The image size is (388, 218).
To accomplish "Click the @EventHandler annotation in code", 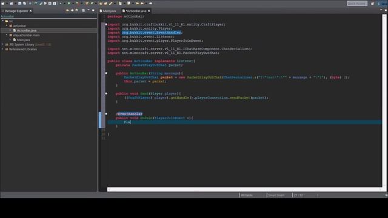I will click(129, 114).
